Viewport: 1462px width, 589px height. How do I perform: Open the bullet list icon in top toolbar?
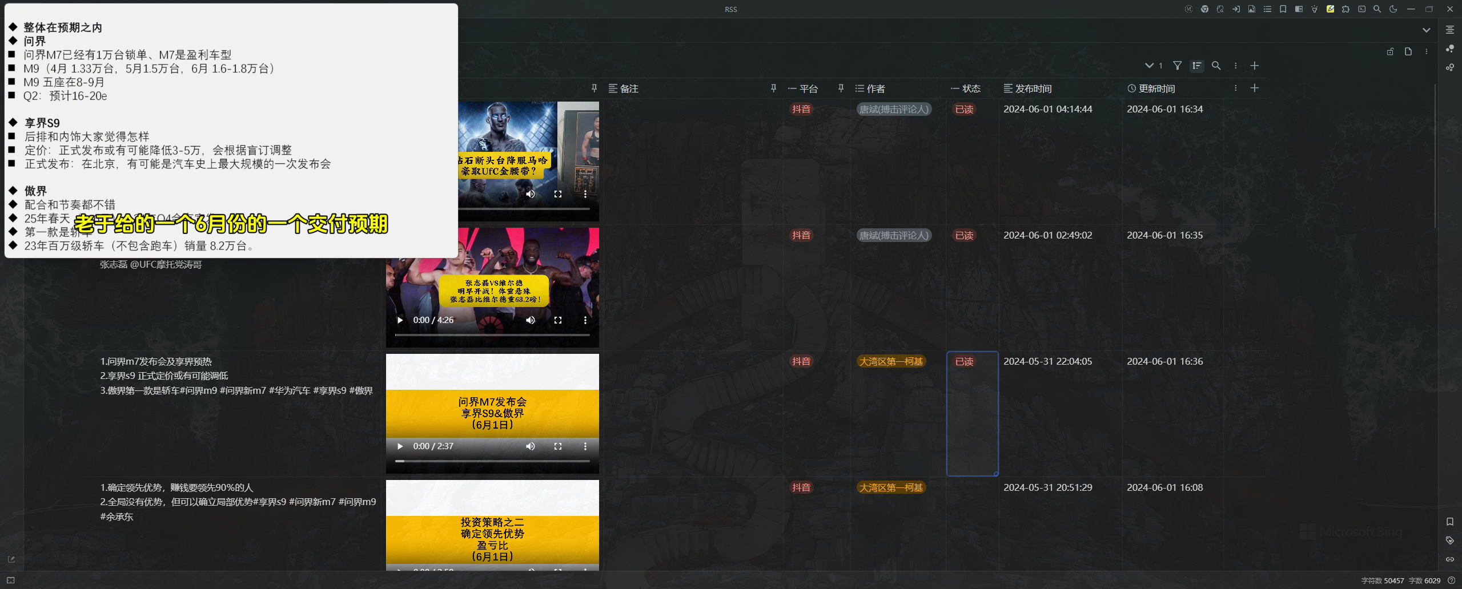1267,9
